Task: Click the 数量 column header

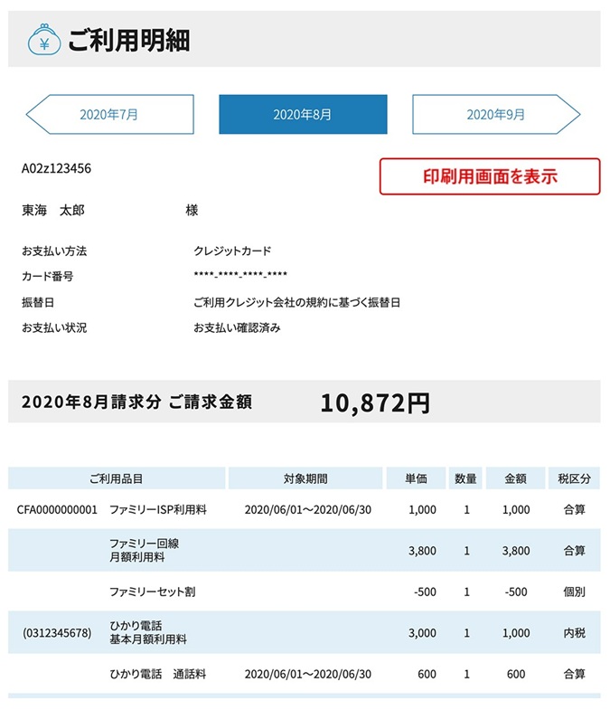Action: click(465, 478)
